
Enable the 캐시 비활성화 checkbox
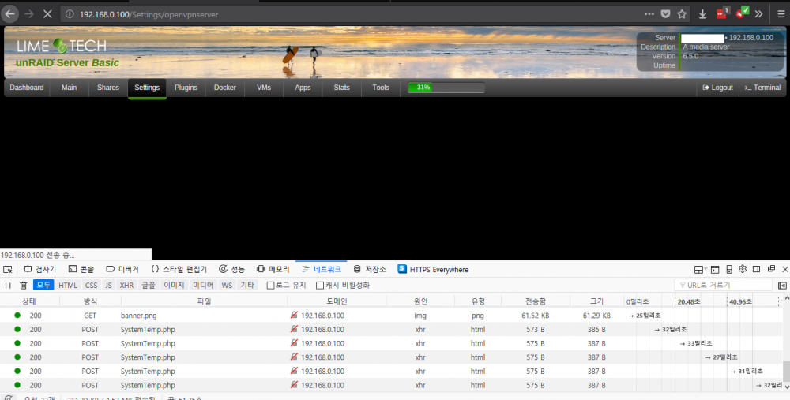click(x=320, y=286)
